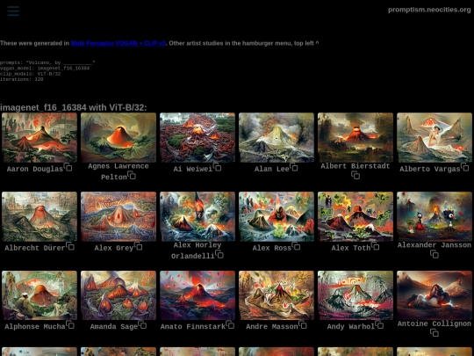
Task: Click copy icon beside Andy Warhol
Action: pyautogui.click(x=379, y=325)
